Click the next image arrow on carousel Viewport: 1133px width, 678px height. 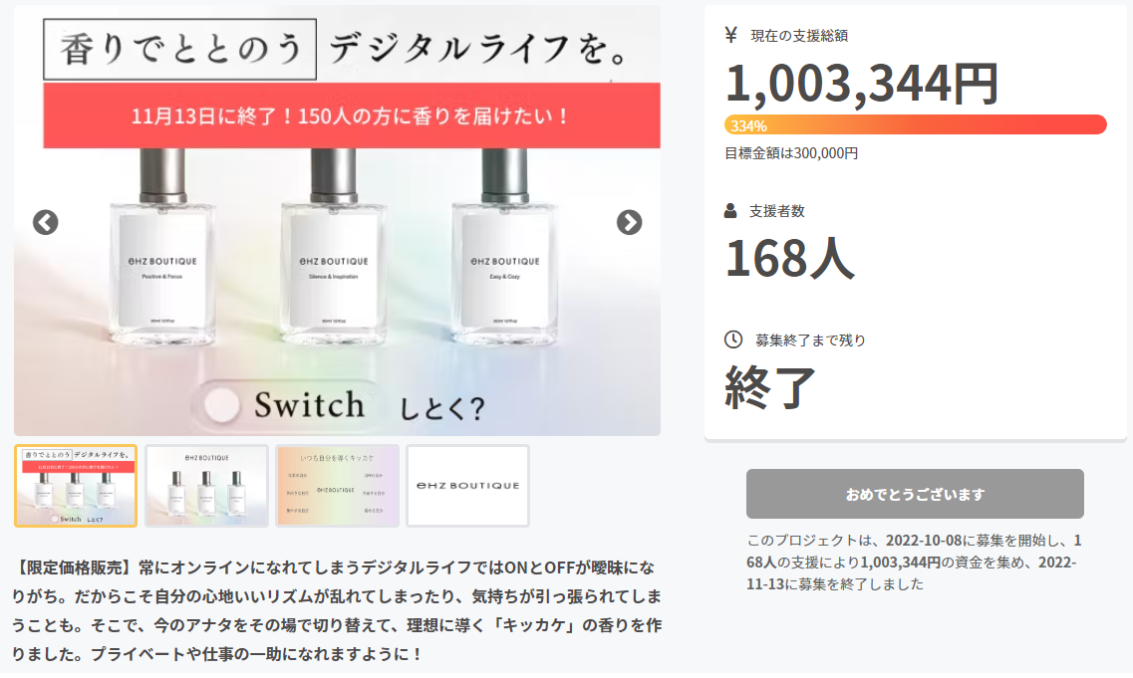click(629, 222)
